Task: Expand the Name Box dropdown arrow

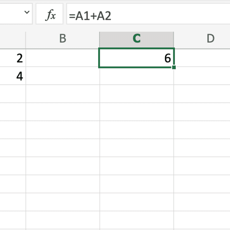Action: pyautogui.click(x=27, y=12)
